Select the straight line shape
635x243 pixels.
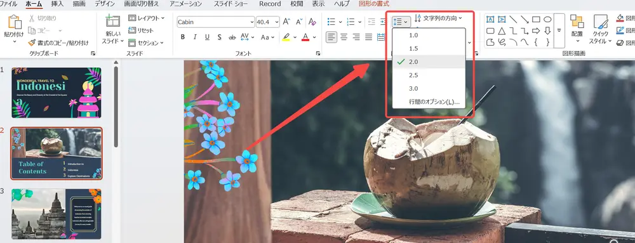tap(513, 20)
